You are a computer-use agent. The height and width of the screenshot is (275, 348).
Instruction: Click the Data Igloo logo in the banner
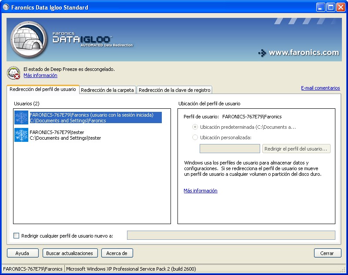[29, 40]
